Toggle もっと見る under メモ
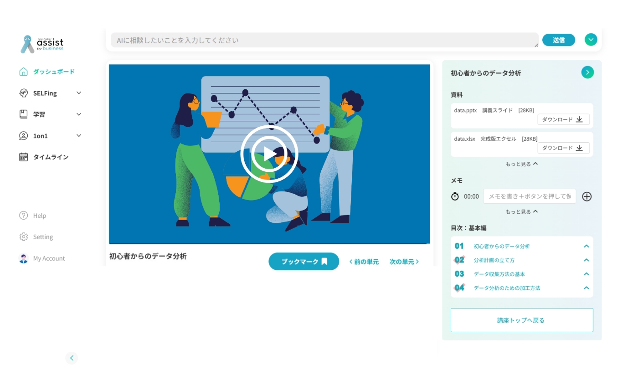 coord(522,212)
